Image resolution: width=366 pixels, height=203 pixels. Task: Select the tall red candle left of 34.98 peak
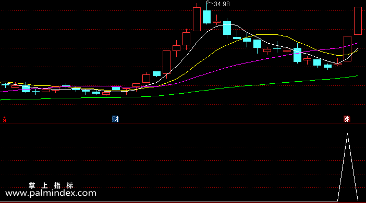(x=197, y=19)
